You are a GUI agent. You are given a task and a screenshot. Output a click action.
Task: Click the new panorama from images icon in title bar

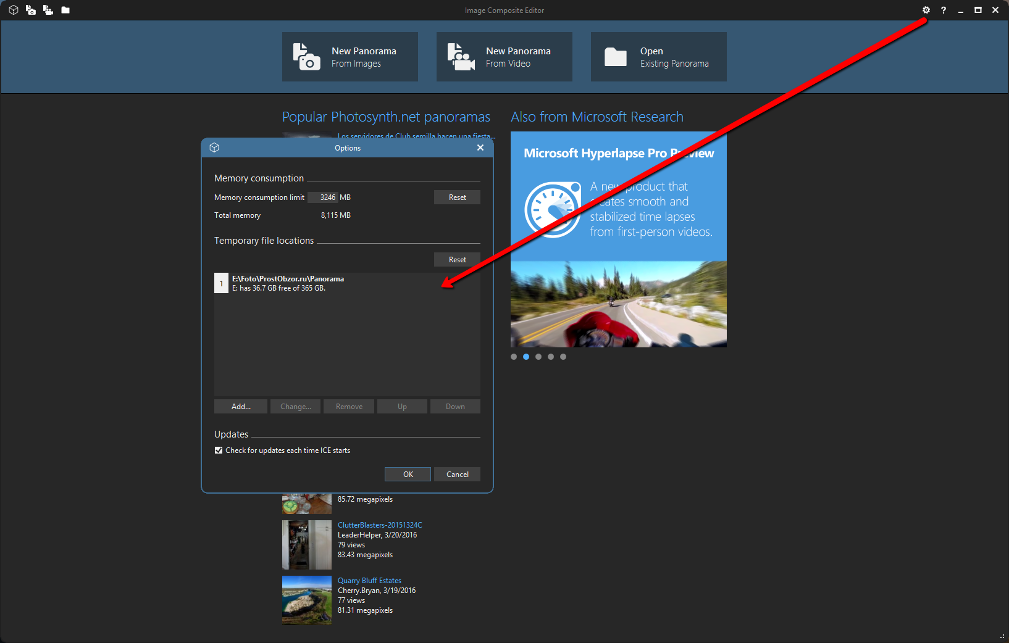pyautogui.click(x=30, y=10)
